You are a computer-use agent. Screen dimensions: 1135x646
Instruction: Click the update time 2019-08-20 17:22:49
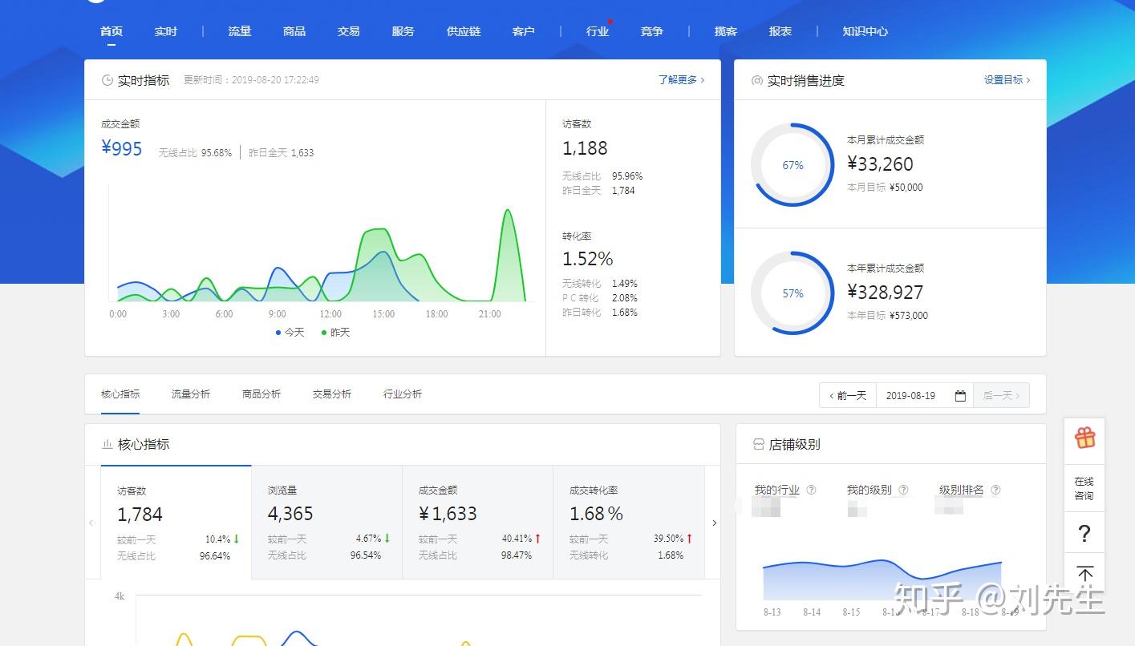tap(251, 80)
